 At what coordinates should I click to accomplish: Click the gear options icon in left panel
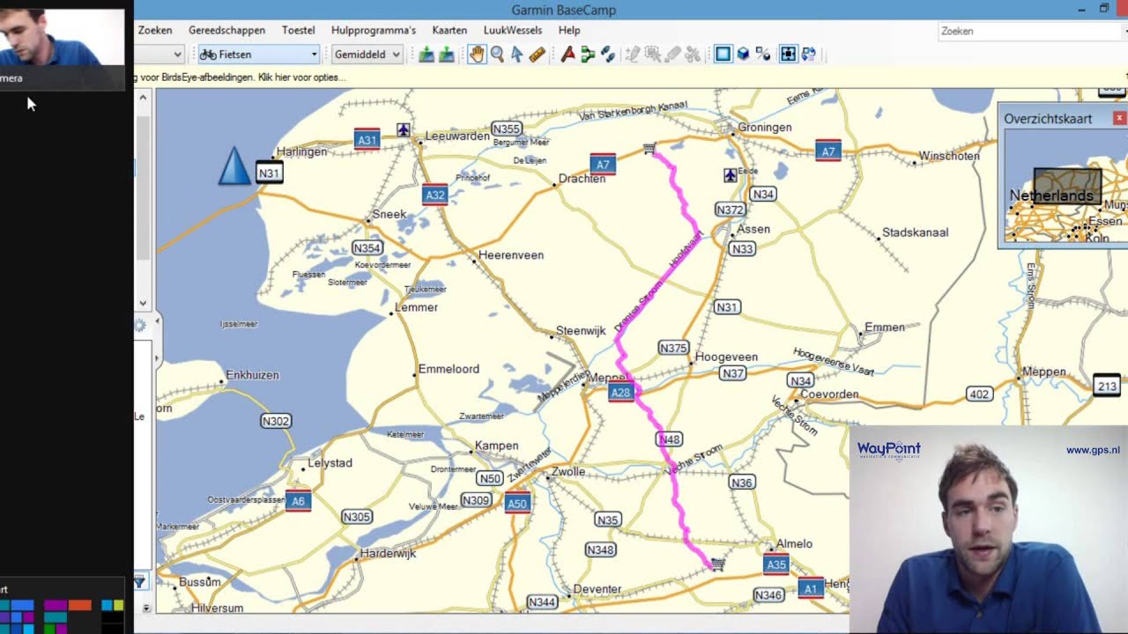[140, 326]
